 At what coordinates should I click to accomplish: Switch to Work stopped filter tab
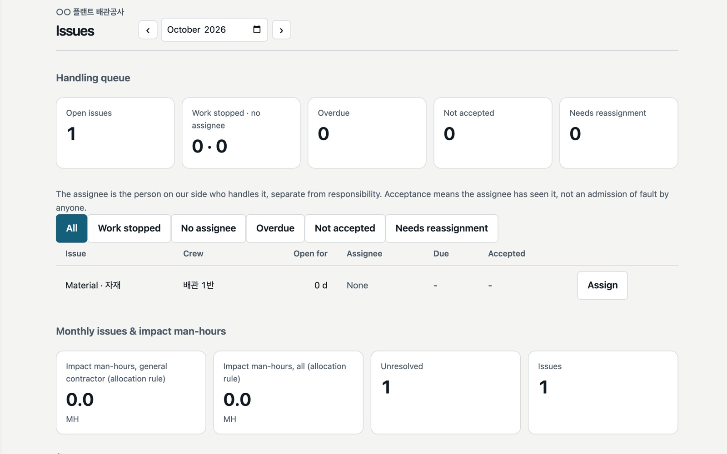[x=129, y=228]
